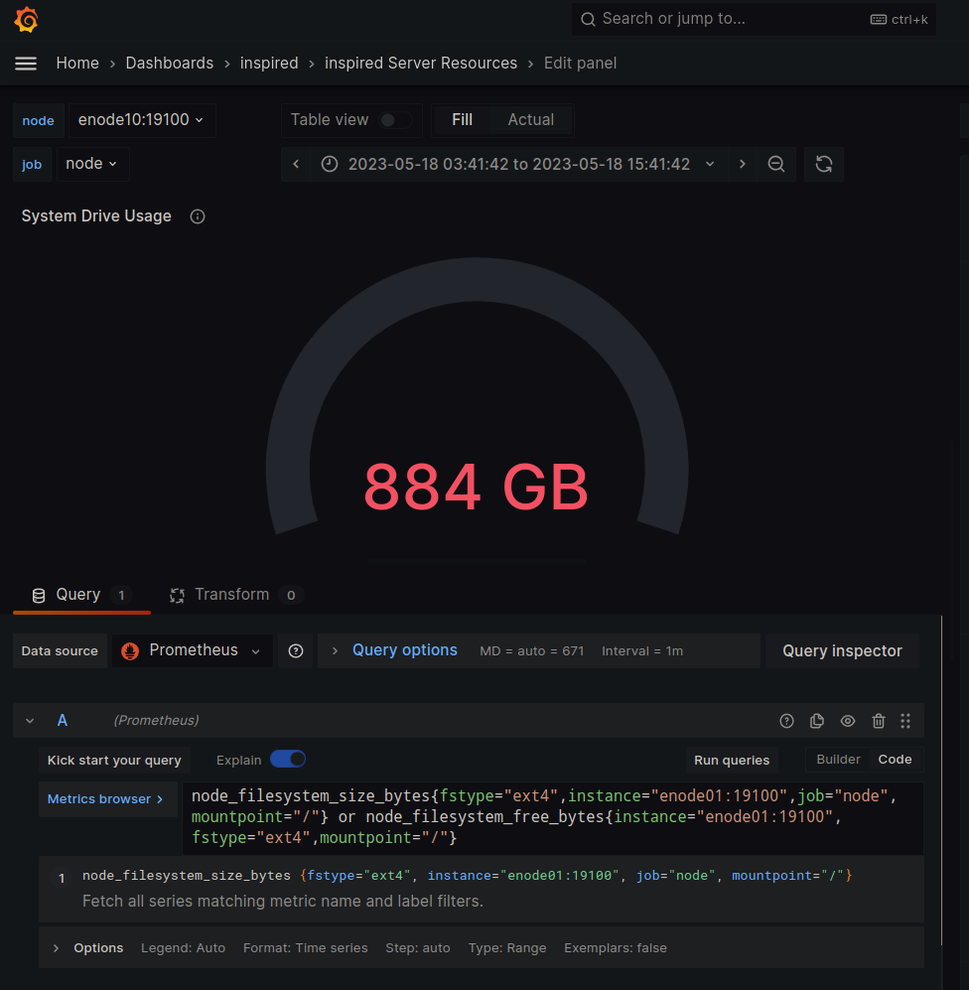Screen dimensions: 969x990
Task: Click the 'MD = auto = 671' text
Action: (x=531, y=651)
